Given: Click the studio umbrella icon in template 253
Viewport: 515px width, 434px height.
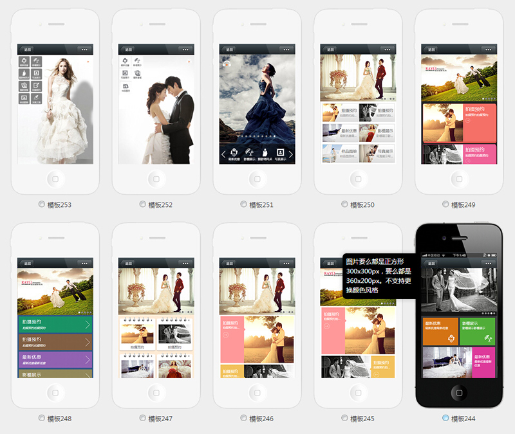Looking at the screenshot, I should [37, 61].
